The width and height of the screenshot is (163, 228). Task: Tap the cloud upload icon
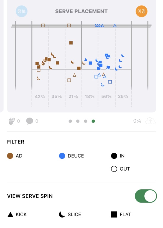[151, 121]
